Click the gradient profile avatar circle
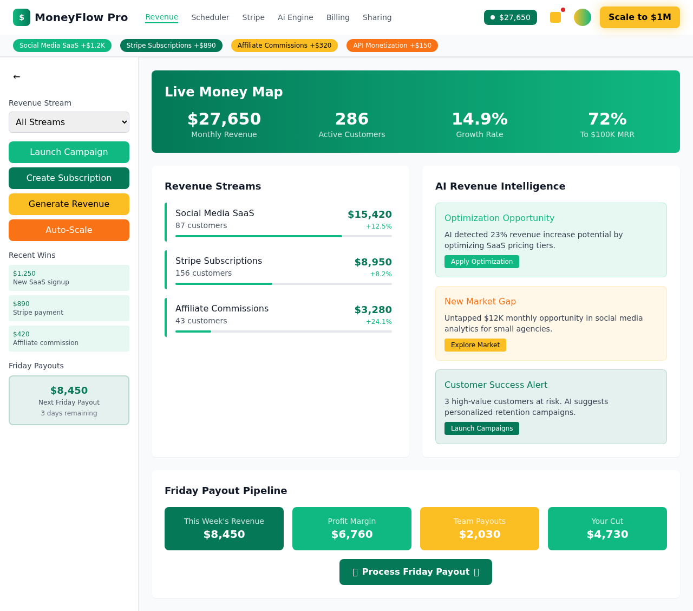 (x=582, y=17)
